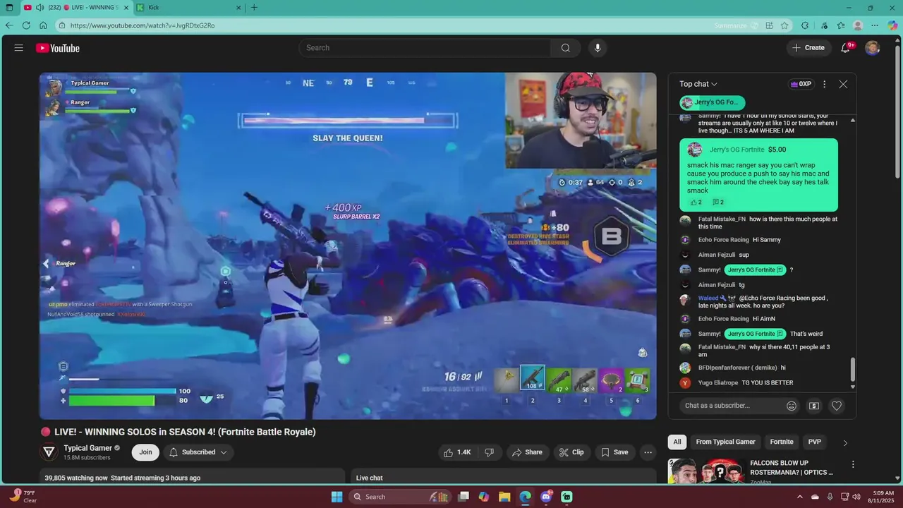Screen dimensions: 903x508
Task: Click the Join channel button
Action: [x=145, y=452]
